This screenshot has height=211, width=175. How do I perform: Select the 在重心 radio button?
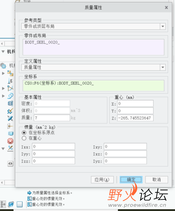pos(24,138)
